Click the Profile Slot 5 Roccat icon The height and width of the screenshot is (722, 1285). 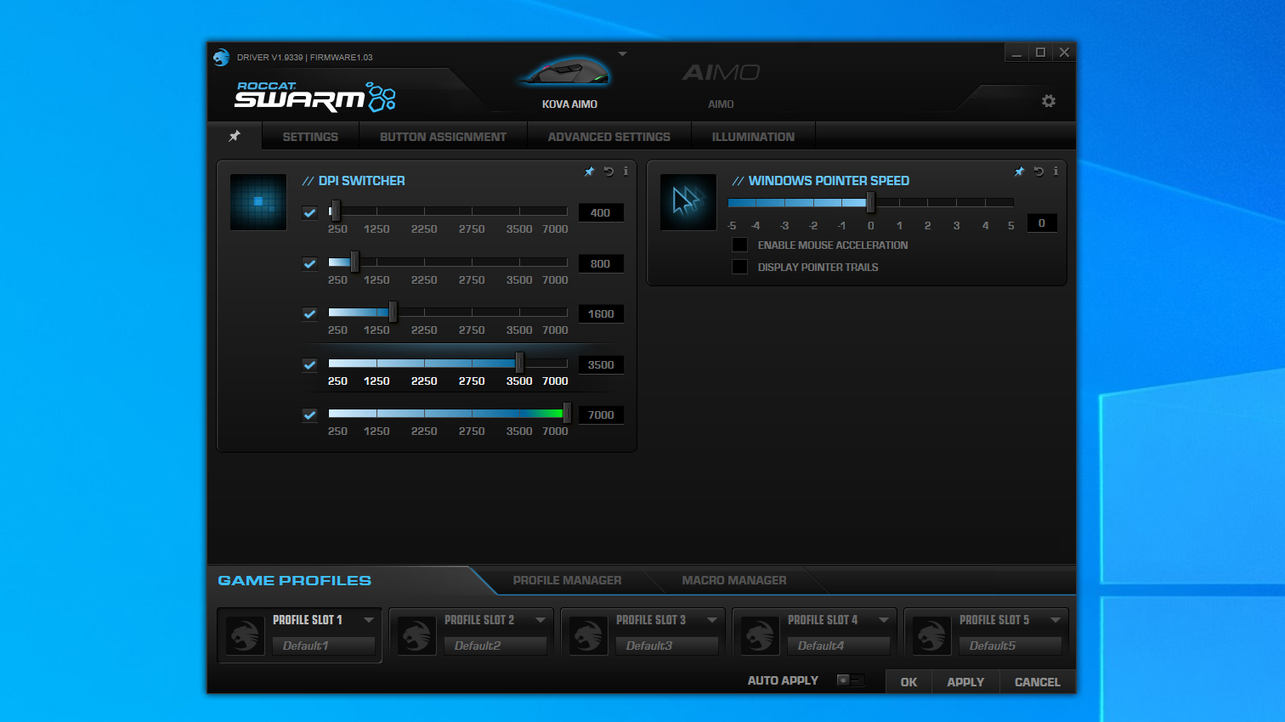(x=931, y=635)
